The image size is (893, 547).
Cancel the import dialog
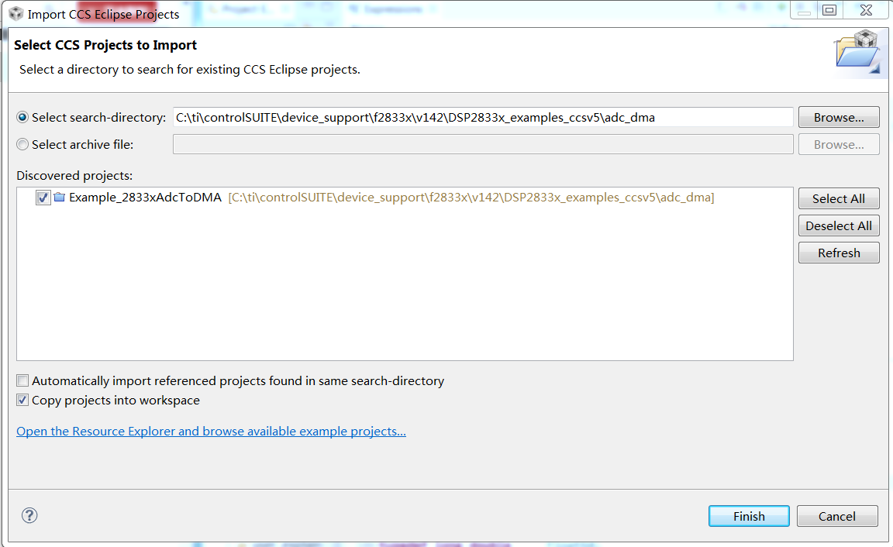(x=837, y=516)
